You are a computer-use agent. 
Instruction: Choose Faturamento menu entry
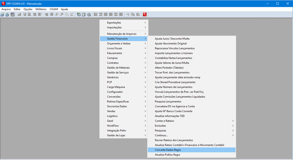123,53
